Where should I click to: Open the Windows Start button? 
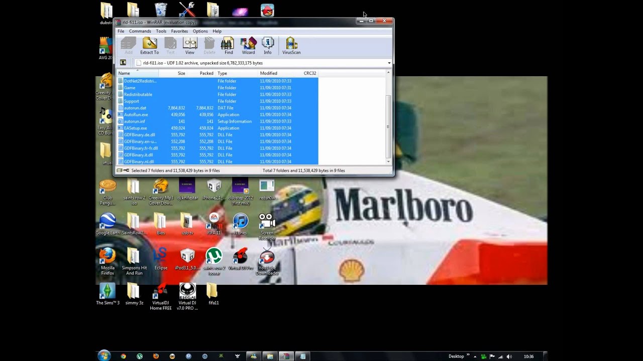tap(104, 356)
